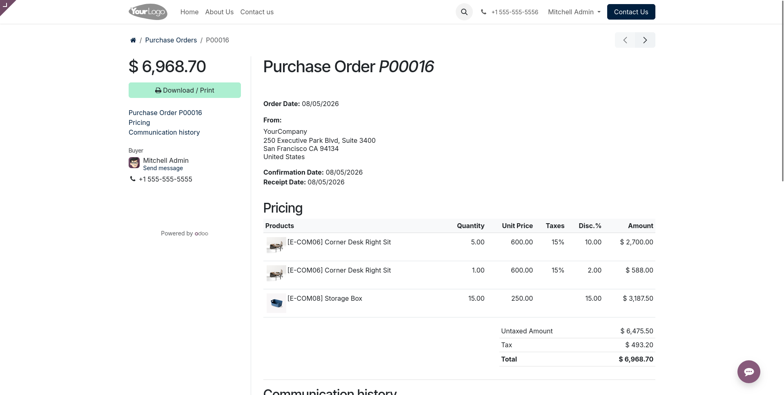Screen dimensions: 784x395
Task: Expand the Mitchell Admin user dropdown
Action: (574, 12)
